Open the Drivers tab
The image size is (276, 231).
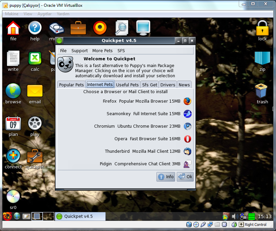(x=168, y=84)
